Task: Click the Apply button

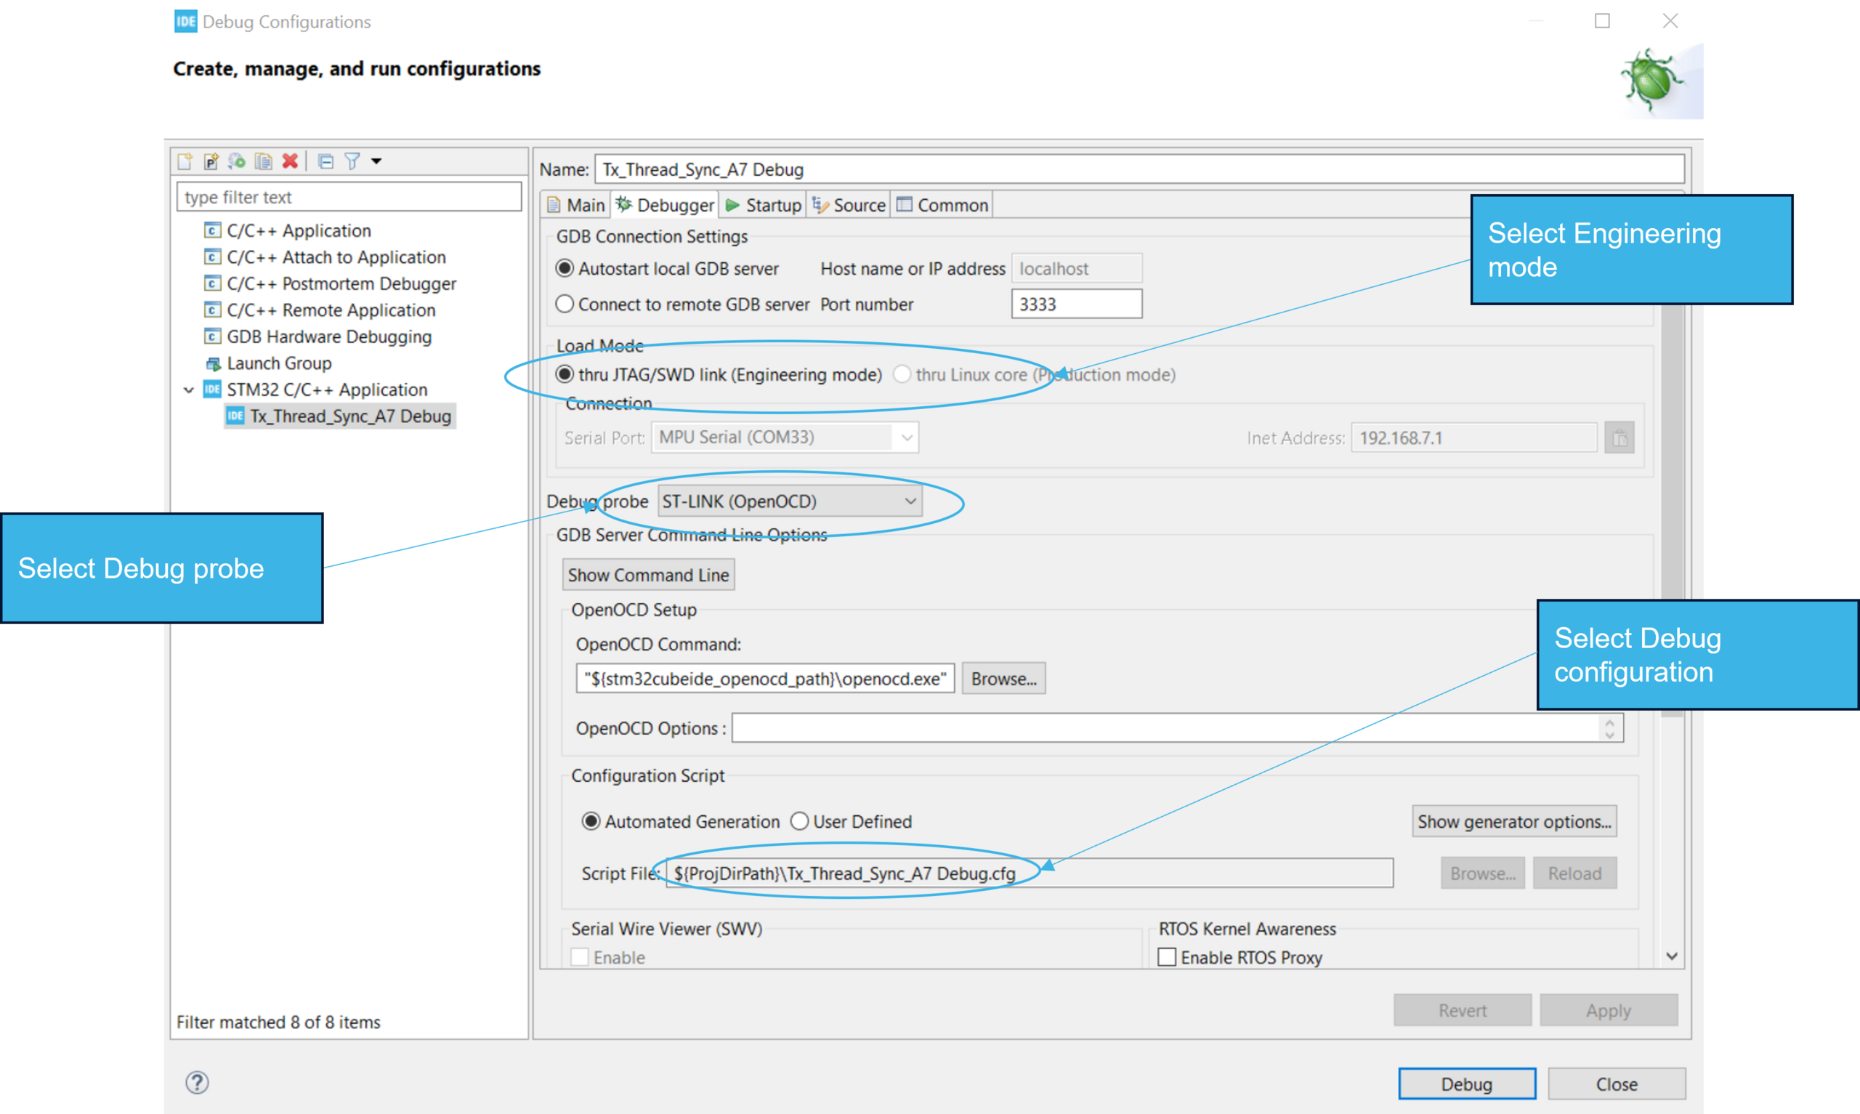Action: point(1608,1009)
